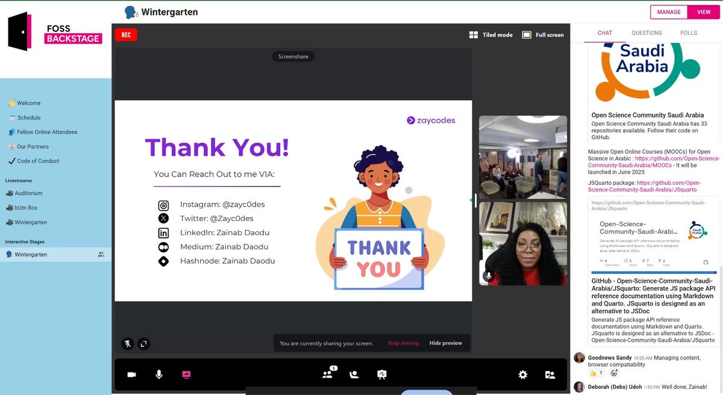Add emoji reaction to Goodnews Sandy's message

coord(613,373)
